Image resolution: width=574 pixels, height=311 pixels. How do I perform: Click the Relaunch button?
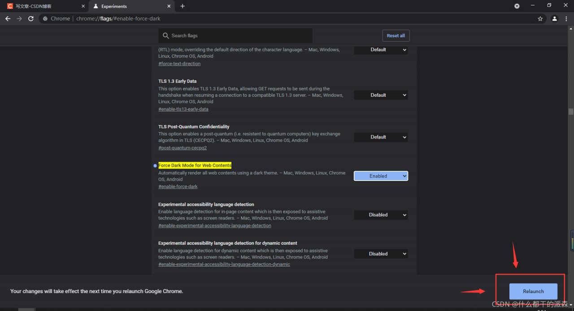533,291
